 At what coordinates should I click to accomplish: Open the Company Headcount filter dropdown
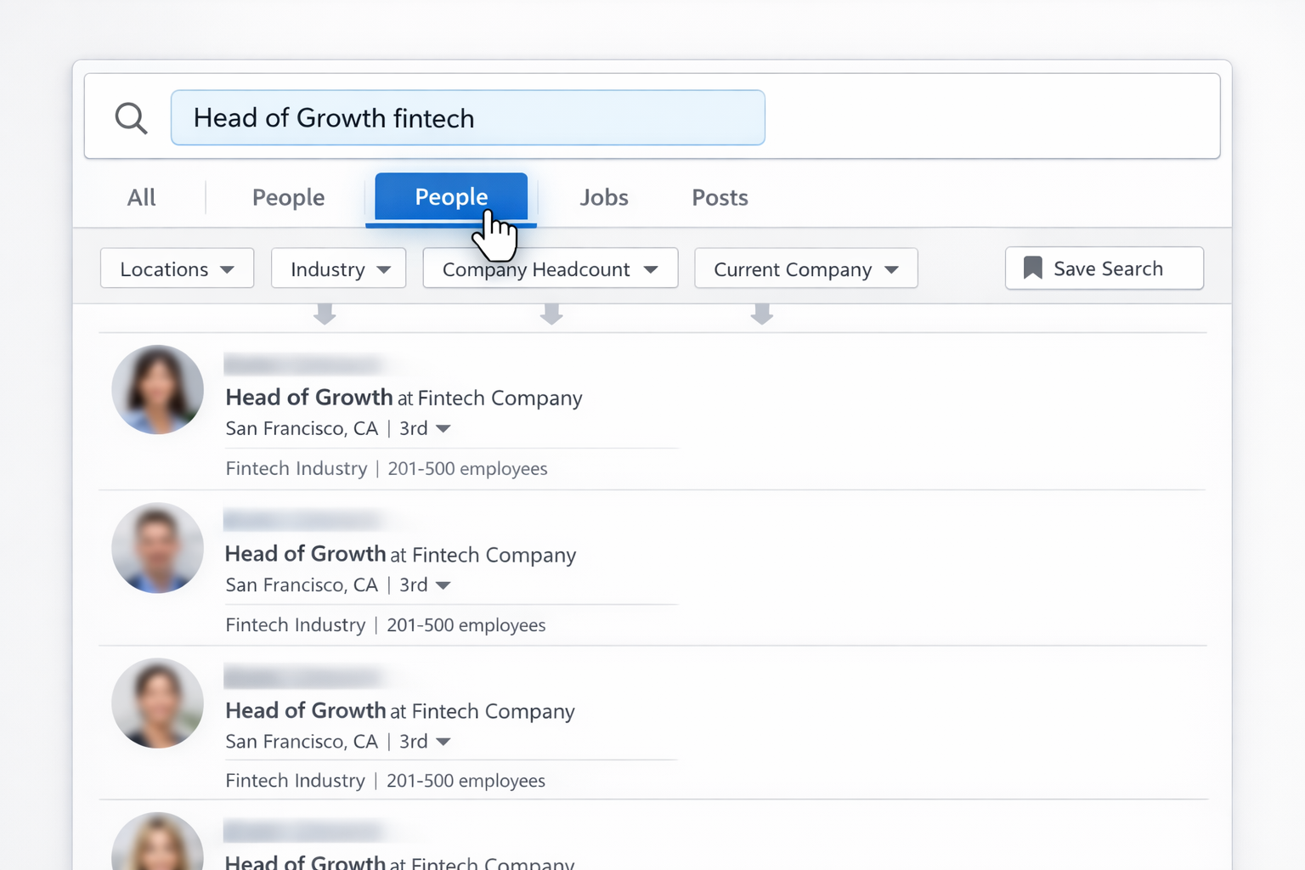(551, 268)
